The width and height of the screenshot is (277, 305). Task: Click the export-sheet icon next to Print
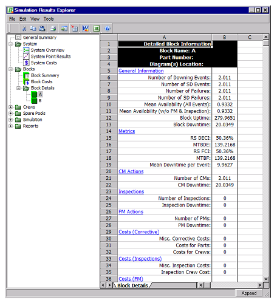click(x=64, y=29)
